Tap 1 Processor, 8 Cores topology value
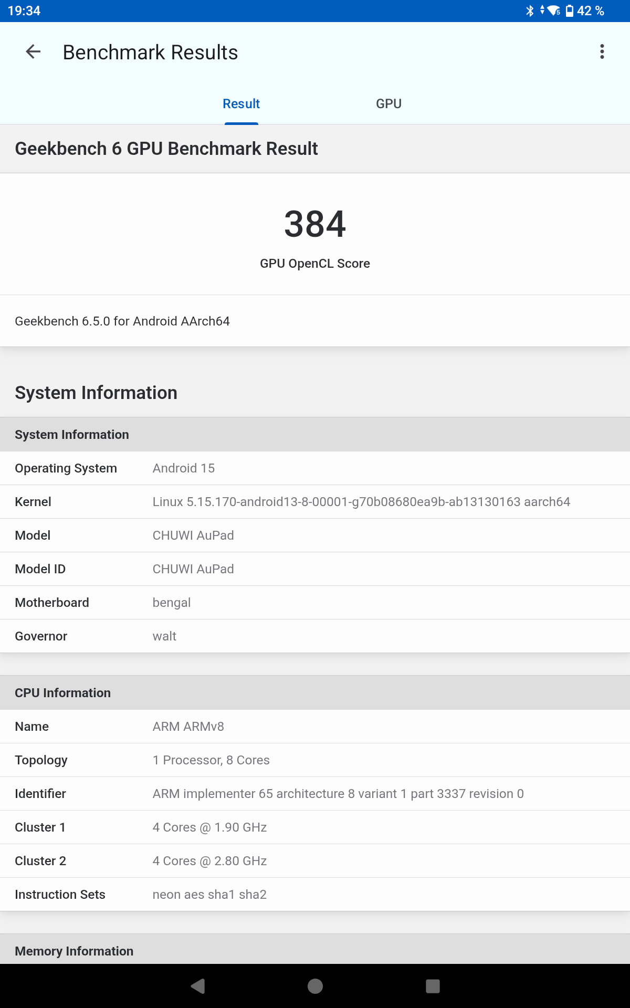 211,760
